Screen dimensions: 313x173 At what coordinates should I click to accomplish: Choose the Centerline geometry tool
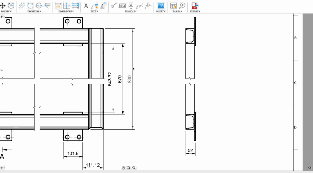click(x=22, y=6)
